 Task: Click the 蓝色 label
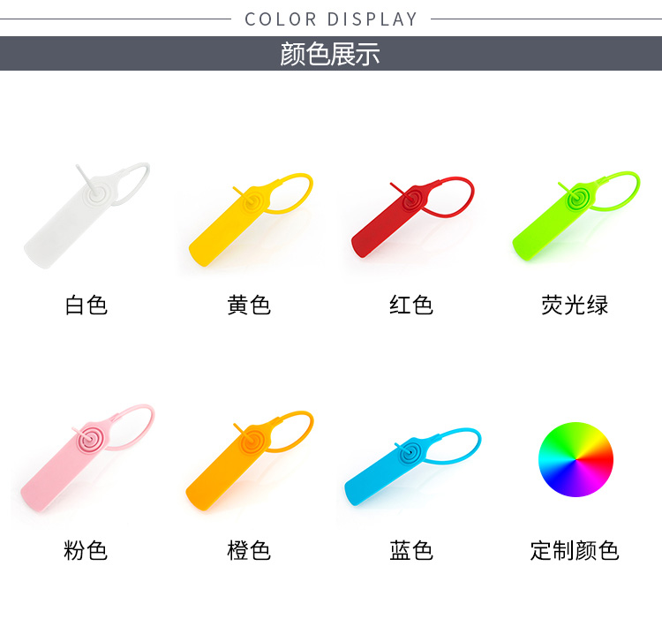[411, 550]
